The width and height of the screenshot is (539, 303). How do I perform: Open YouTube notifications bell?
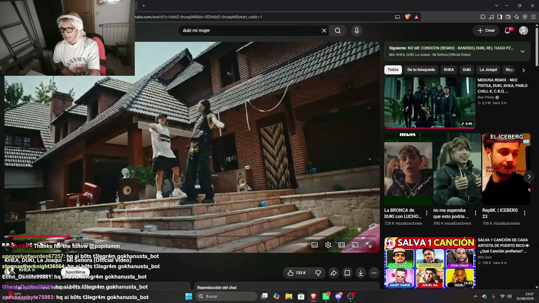pyautogui.click(x=508, y=30)
